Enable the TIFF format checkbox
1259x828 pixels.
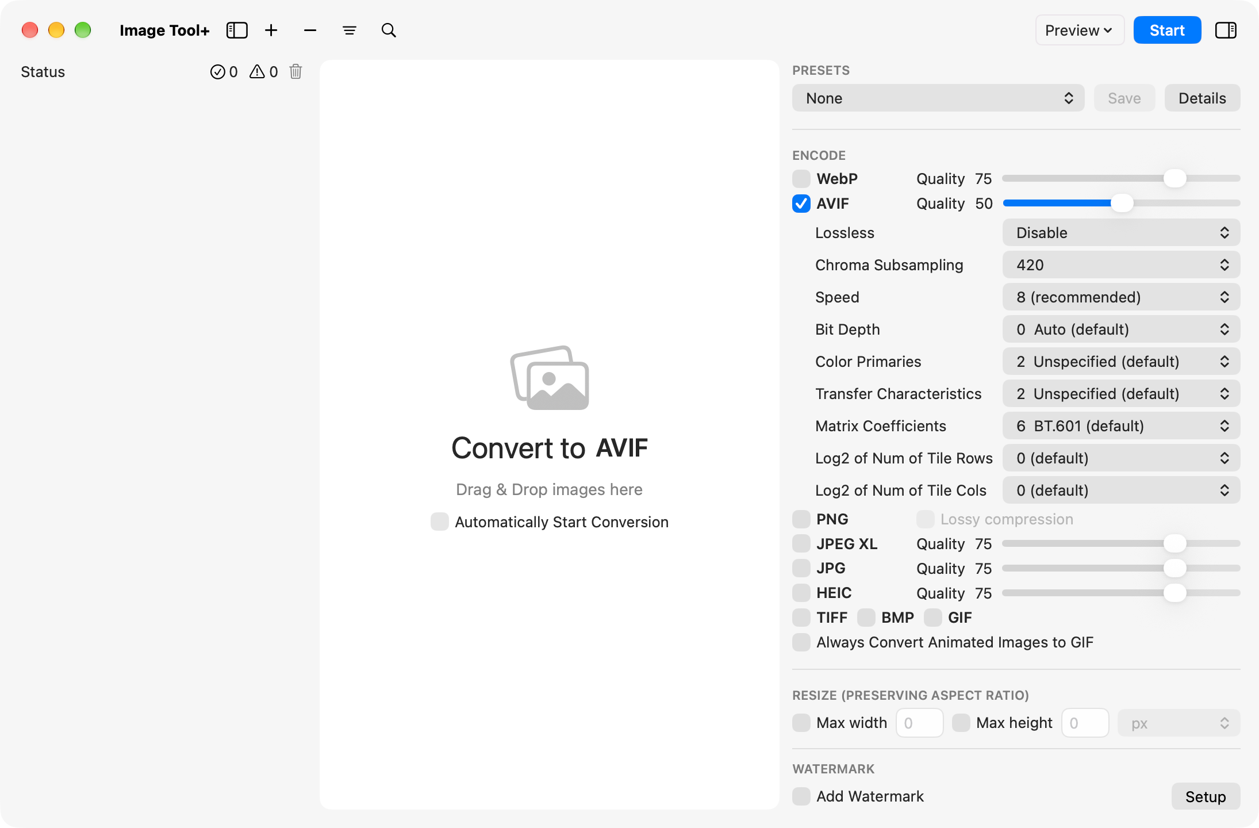(801, 618)
